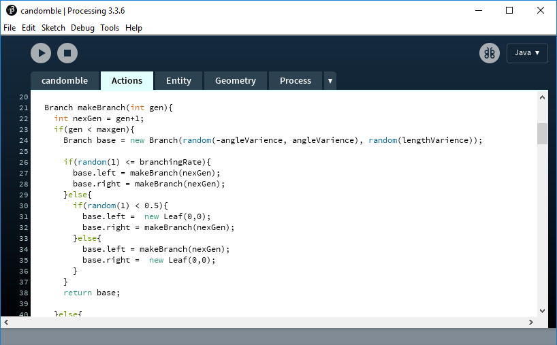Open the Java mode dropdown

coord(527,53)
